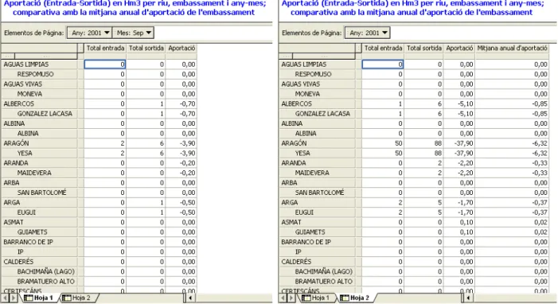The height and width of the screenshot is (304, 558).
Task: Click MONEVA row label in annual-average report
Action: [317, 94]
